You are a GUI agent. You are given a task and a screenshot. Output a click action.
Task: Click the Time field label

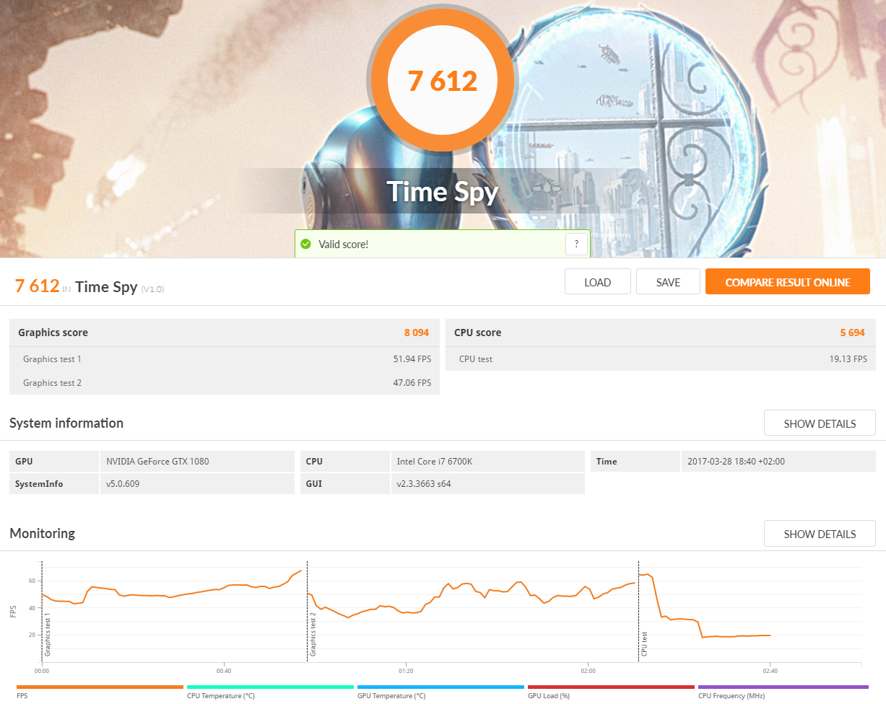pyautogui.click(x=607, y=462)
